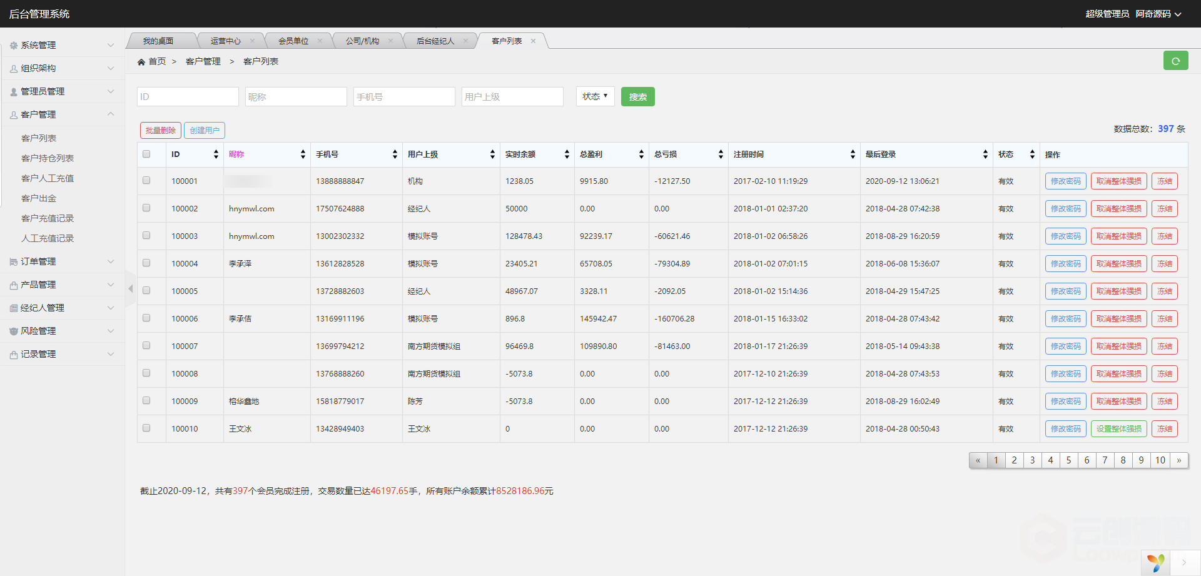Go to previous pages with « pagination button

(978, 460)
